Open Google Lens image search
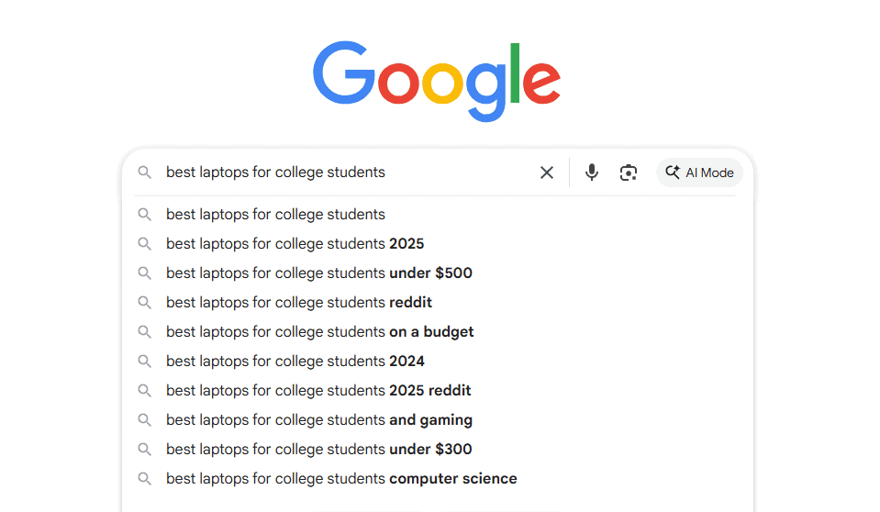Screen dimensions: 880x512 point(629,173)
